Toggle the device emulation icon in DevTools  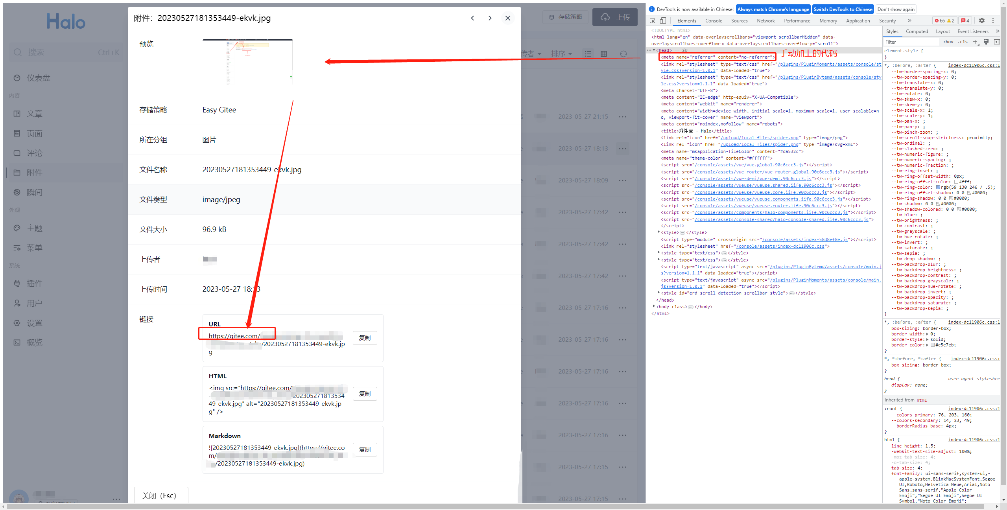(663, 20)
